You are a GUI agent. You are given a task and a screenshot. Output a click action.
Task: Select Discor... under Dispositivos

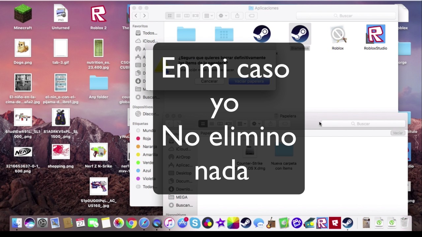(147, 114)
